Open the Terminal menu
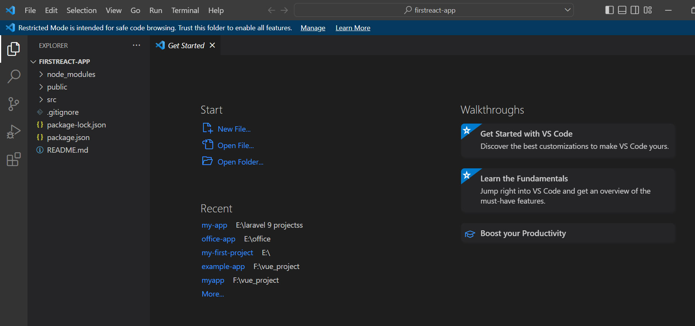The image size is (695, 326). (x=185, y=10)
